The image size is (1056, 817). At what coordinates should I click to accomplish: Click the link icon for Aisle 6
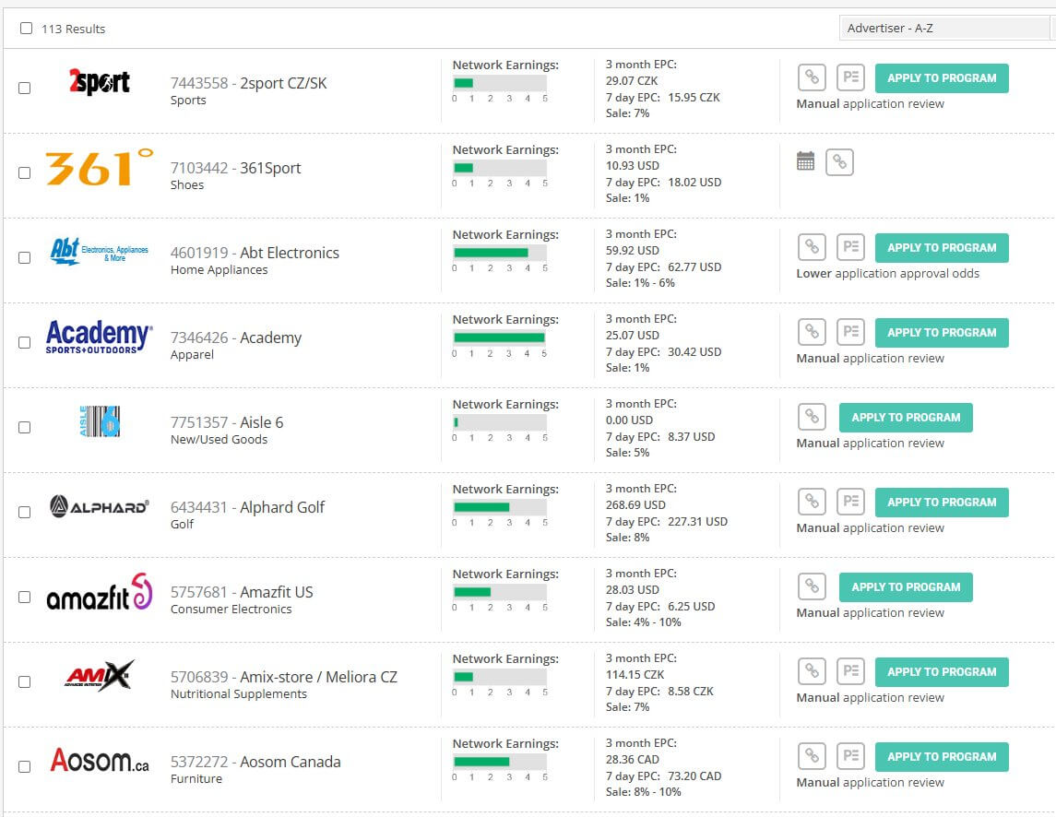812,417
